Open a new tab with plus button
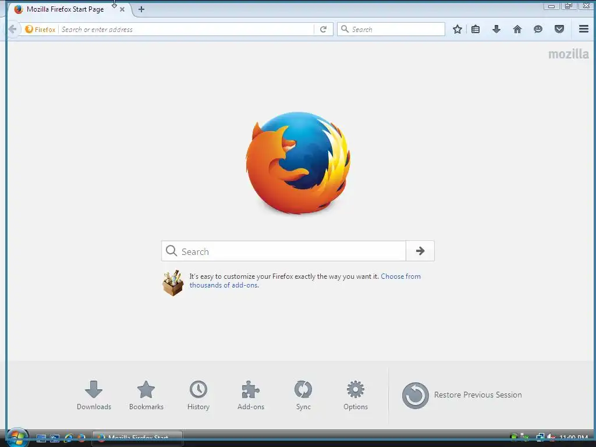Screen dimensions: 596x447 click(141, 9)
